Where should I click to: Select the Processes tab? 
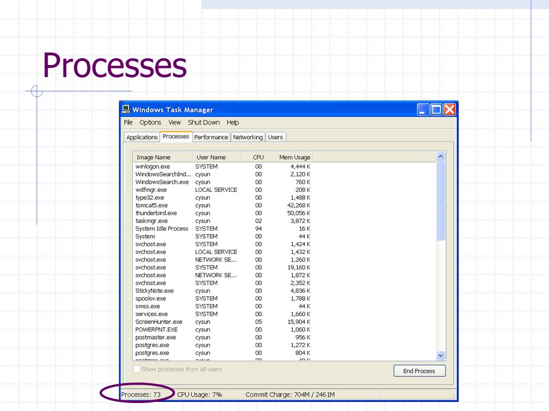tap(176, 136)
